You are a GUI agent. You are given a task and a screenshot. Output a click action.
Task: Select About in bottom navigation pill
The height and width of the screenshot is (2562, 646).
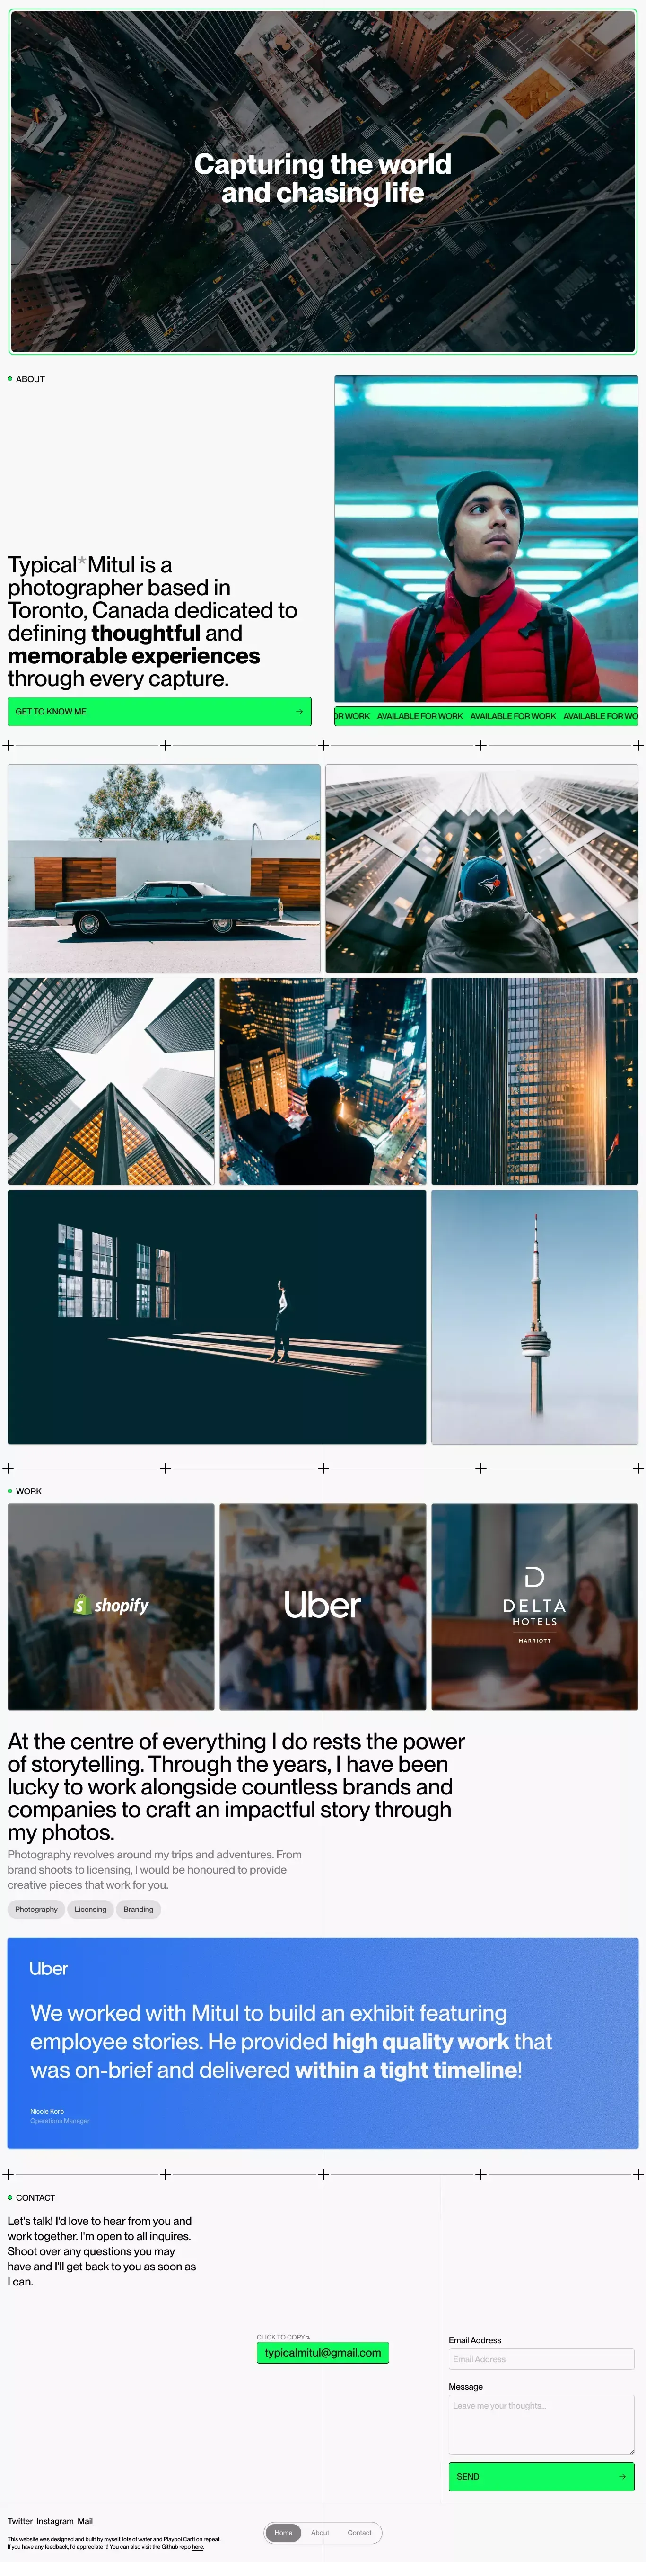(320, 2532)
